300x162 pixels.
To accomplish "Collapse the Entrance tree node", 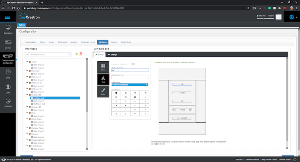I will [x=27, y=134].
